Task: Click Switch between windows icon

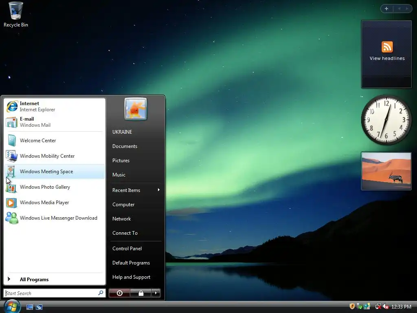Action: coord(39,307)
